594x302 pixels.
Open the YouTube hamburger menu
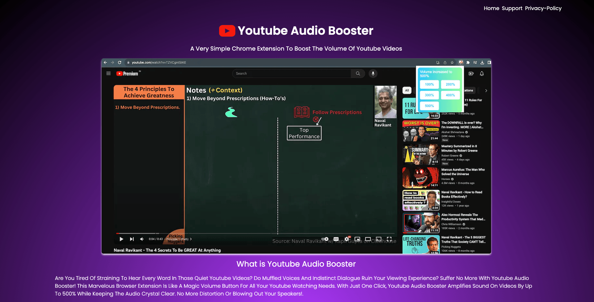click(x=108, y=74)
